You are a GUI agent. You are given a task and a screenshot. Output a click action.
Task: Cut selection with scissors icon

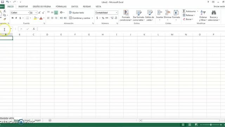(x=5, y=11)
